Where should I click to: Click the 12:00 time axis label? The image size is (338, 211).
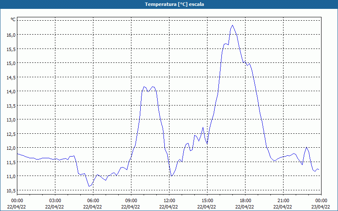169,201
